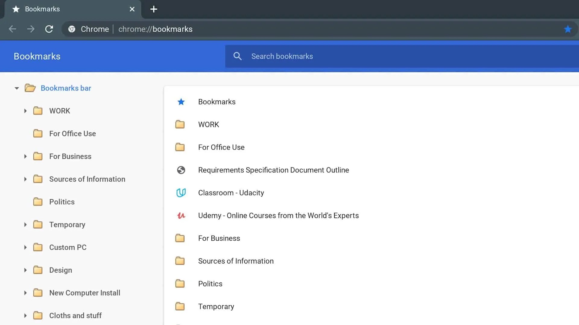Click the forward navigation arrow
This screenshot has width=579, height=325.
click(30, 29)
